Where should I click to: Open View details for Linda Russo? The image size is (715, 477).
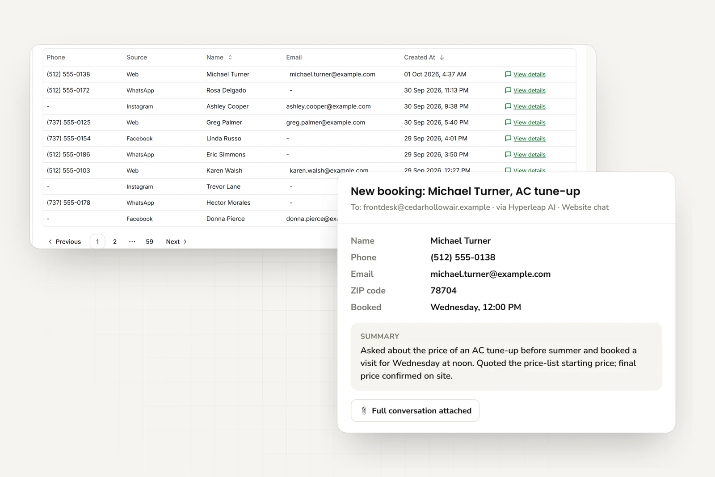pyautogui.click(x=529, y=139)
